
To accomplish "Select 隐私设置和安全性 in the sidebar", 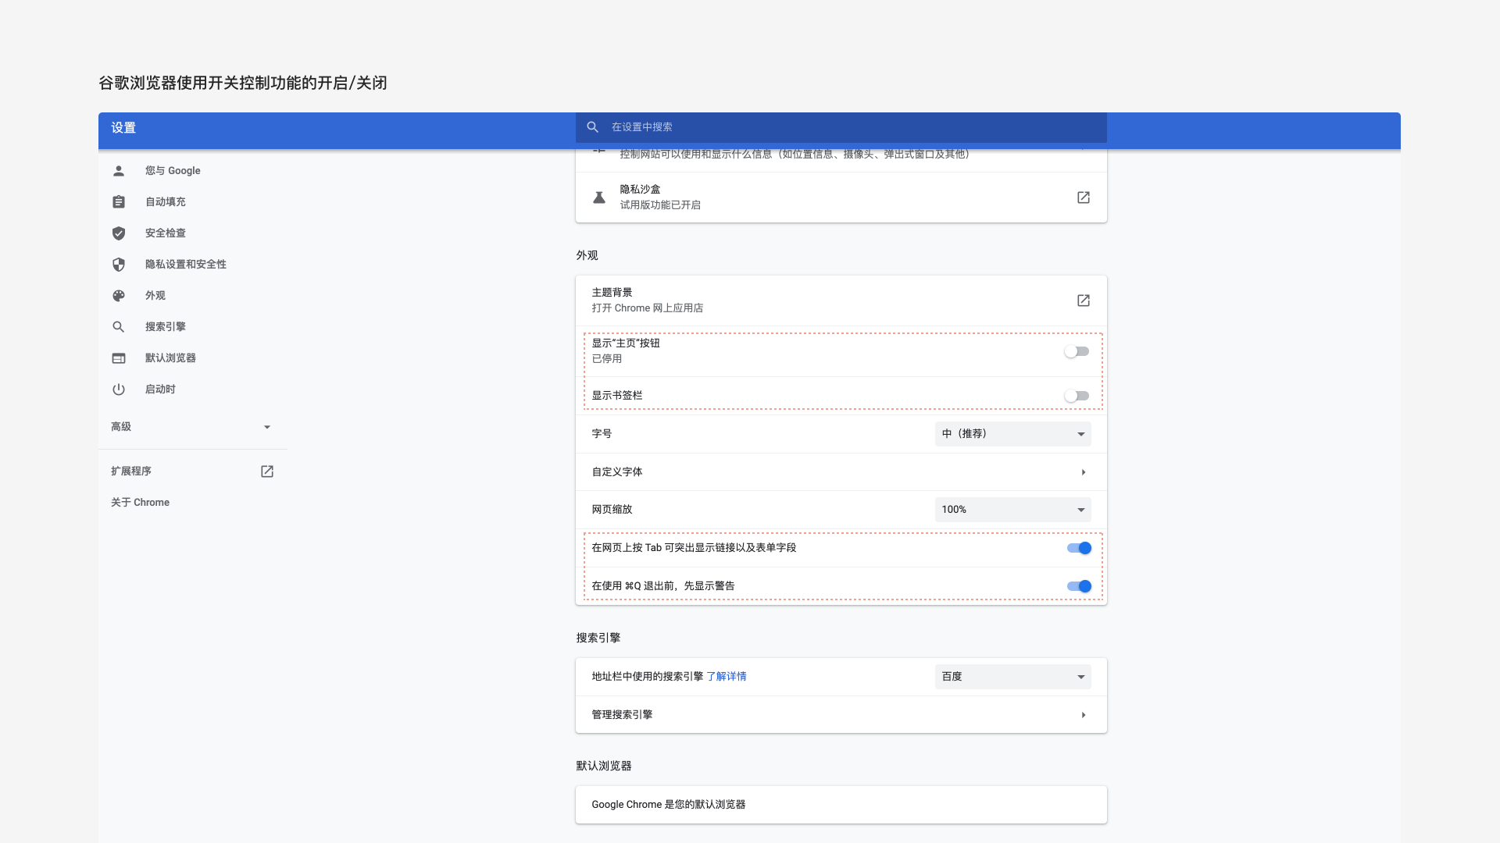I will 185,265.
